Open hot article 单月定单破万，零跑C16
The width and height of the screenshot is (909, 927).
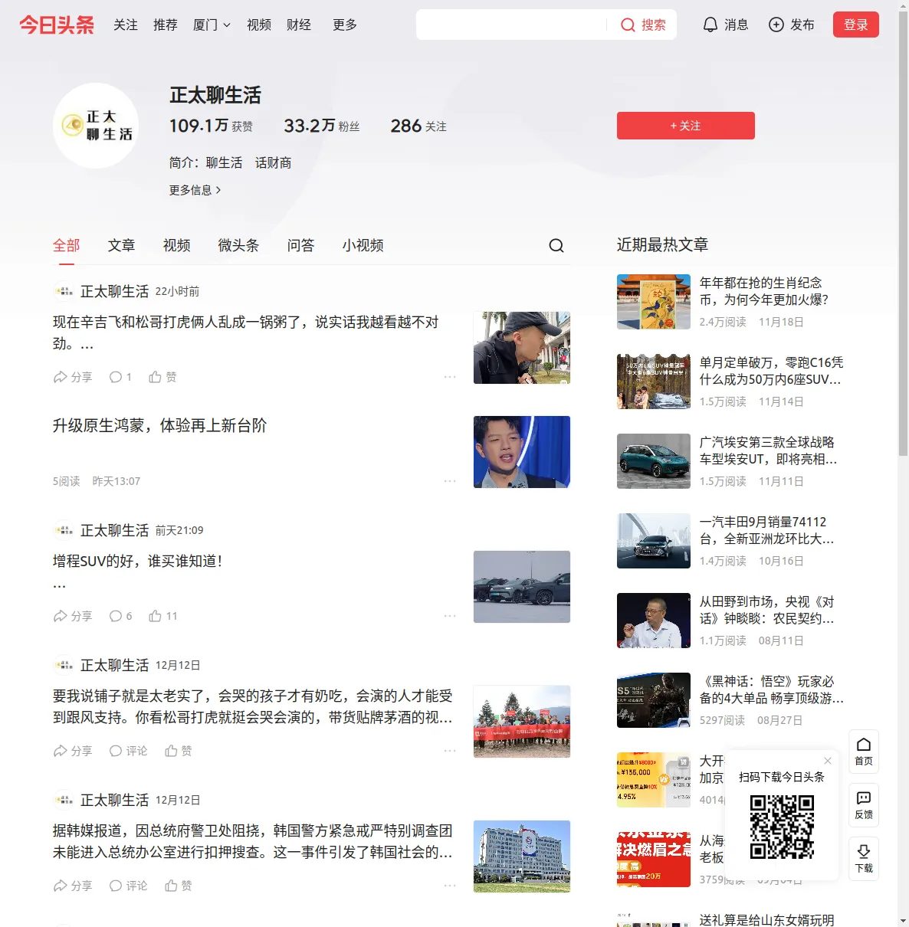click(772, 371)
